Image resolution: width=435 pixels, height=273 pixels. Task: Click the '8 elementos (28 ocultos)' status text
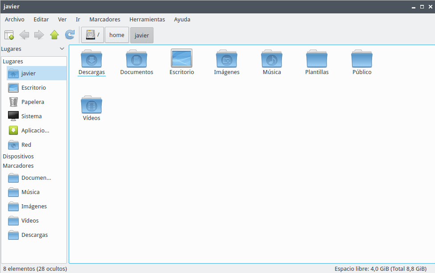tap(35, 269)
